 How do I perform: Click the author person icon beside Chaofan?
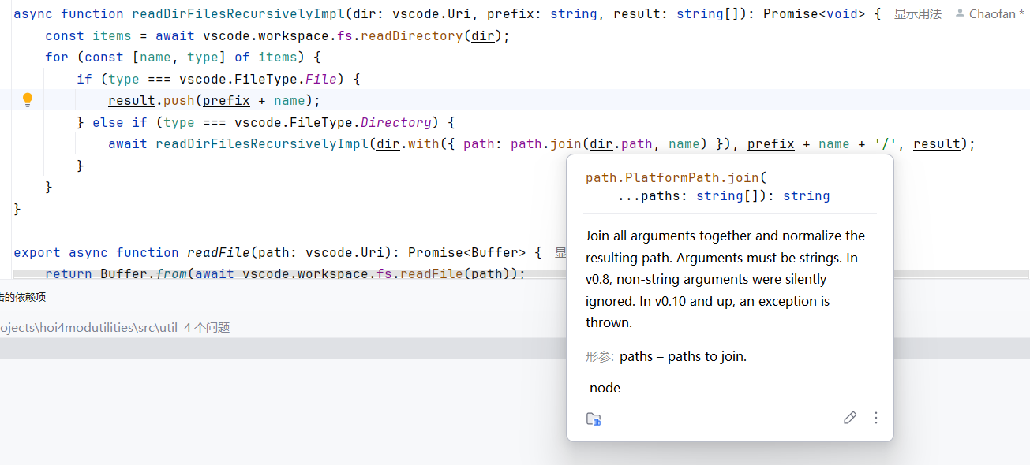(960, 13)
